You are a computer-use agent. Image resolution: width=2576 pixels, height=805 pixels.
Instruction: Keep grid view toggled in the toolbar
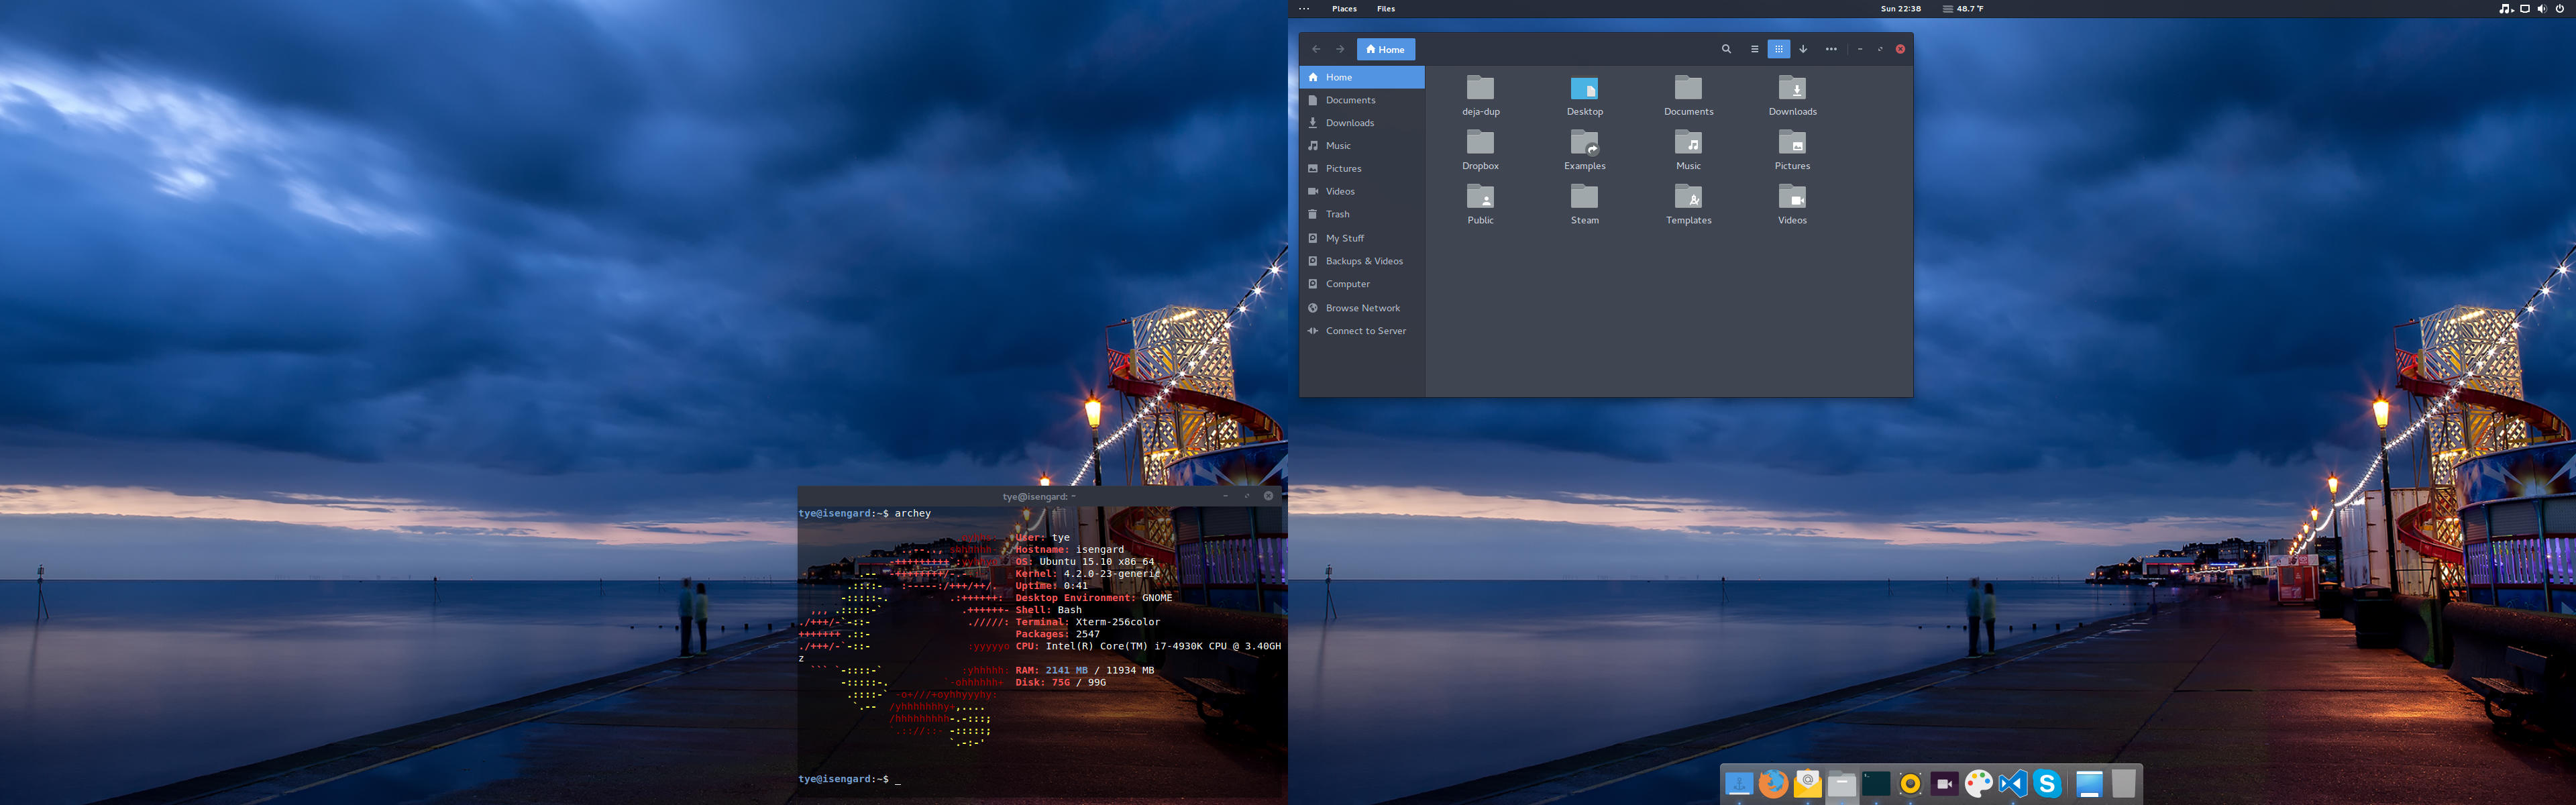point(1779,49)
